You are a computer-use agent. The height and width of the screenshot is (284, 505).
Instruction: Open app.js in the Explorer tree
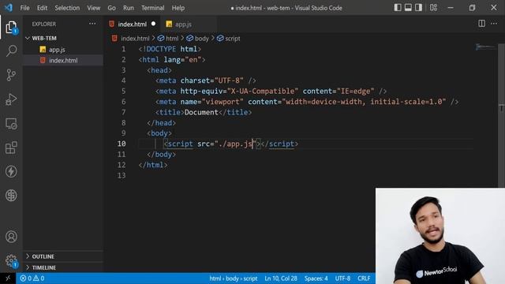[63, 50]
